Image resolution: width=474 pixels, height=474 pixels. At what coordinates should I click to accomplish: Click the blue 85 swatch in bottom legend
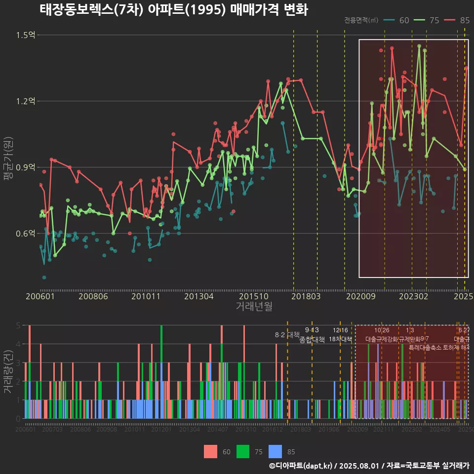(x=275, y=452)
